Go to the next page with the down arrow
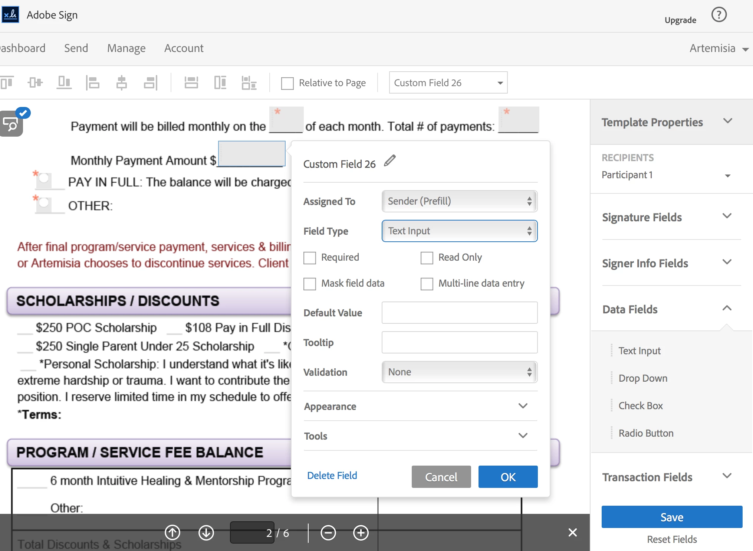Viewport: 753px width, 551px height. (x=206, y=533)
